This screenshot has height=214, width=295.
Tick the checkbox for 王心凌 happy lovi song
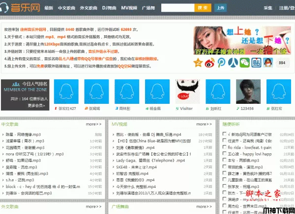click(x=225, y=153)
